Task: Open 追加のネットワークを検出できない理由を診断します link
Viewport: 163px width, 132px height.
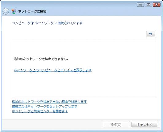Action: coord(49,102)
